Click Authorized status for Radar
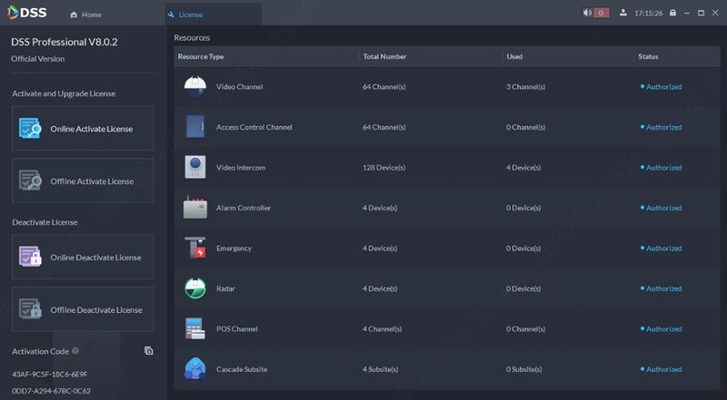 click(x=662, y=288)
